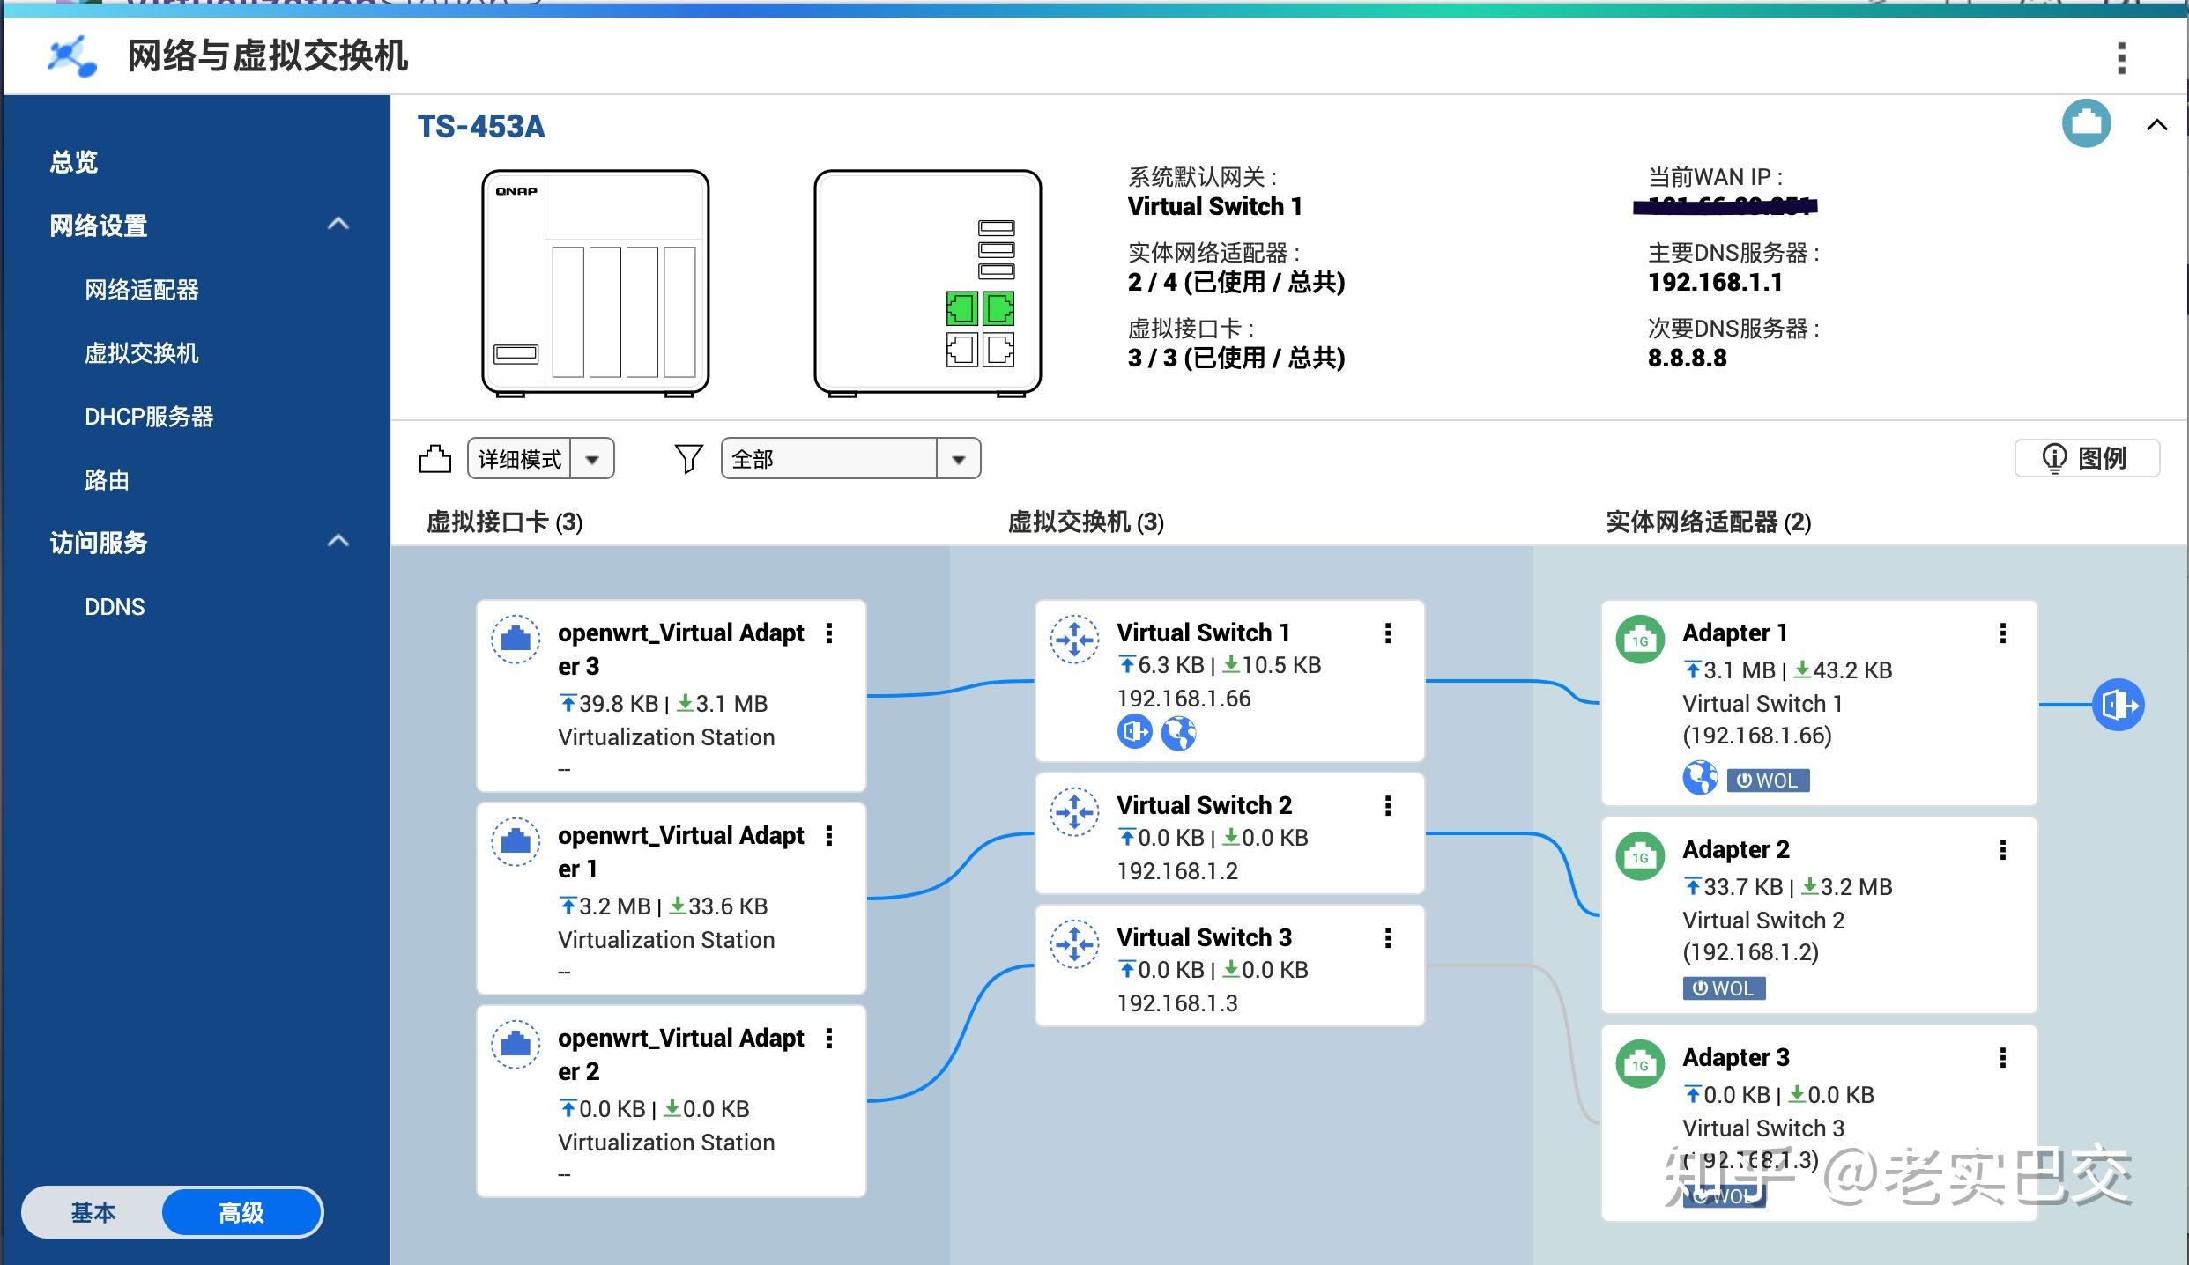Click the 虚拟接口卡 (3) column header
2189x1265 pixels.
(504, 522)
